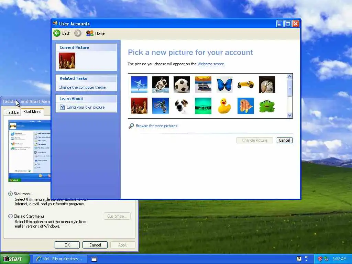This screenshot has width=352, height=264.
Task: Select the airplane account picture
Action: click(x=139, y=85)
